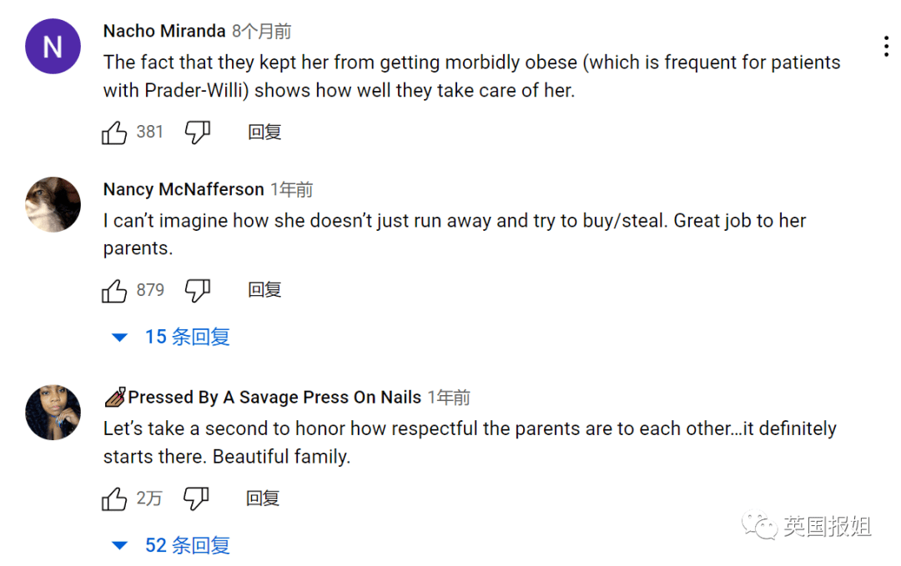Image resolution: width=901 pixels, height=566 pixels.
Task: Expand the 52 replies thread
Action: pos(171,546)
